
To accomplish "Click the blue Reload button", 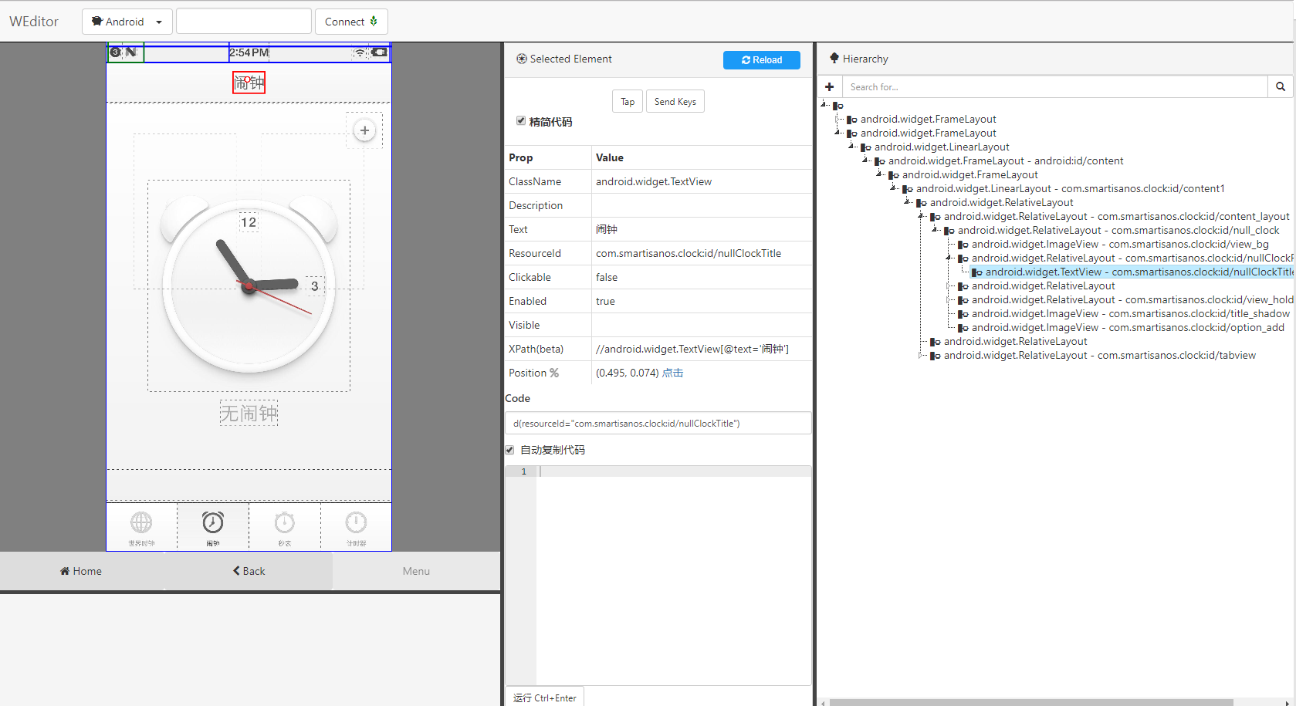I will coord(761,59).
